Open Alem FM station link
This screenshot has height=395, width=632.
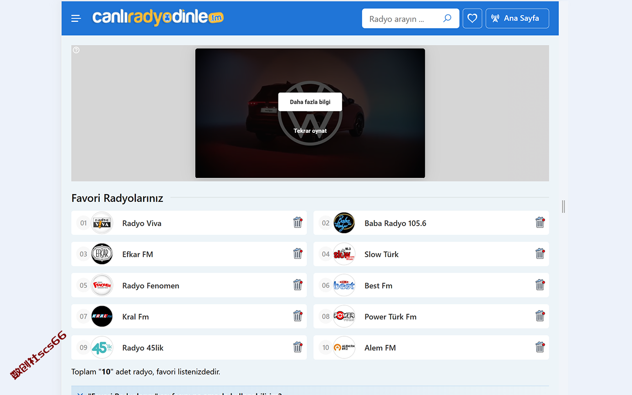pos(380,348)
